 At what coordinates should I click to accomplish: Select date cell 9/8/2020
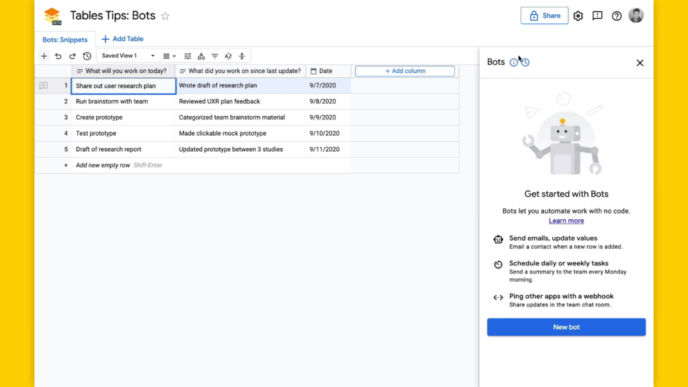[328, 101]
